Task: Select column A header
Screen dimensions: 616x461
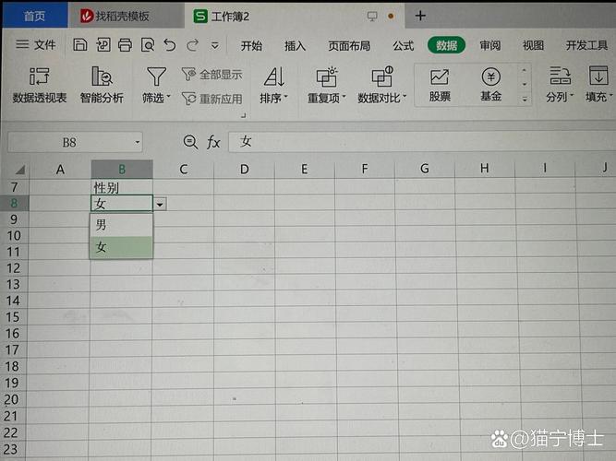Action: pos(60,170)
